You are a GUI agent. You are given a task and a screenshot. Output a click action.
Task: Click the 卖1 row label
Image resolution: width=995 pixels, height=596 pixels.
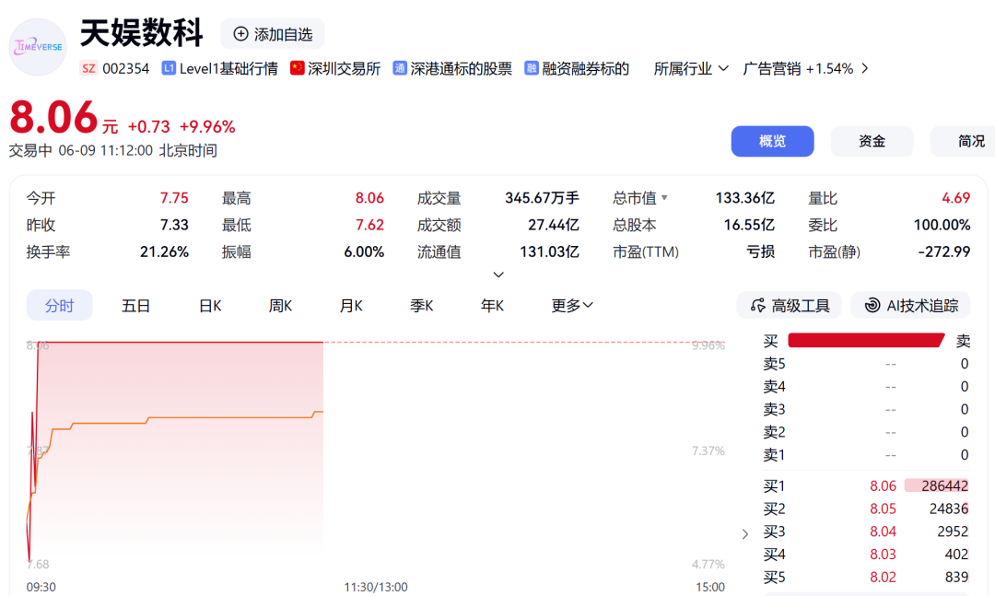774,454
